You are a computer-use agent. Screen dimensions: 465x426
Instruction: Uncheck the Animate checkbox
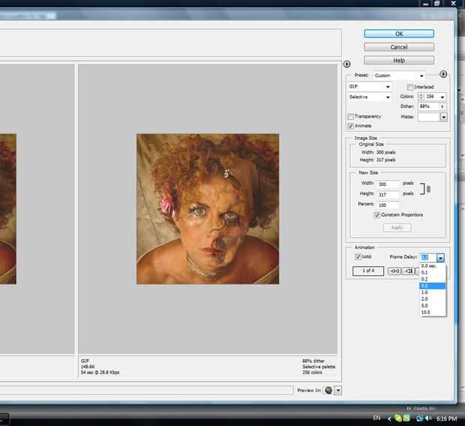[351, 126]
